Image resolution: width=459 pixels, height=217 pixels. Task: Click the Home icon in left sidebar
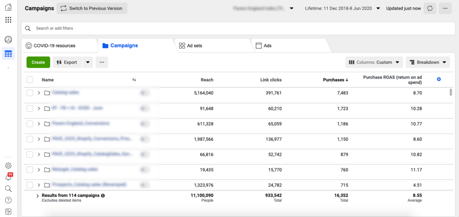click(8, 7)
